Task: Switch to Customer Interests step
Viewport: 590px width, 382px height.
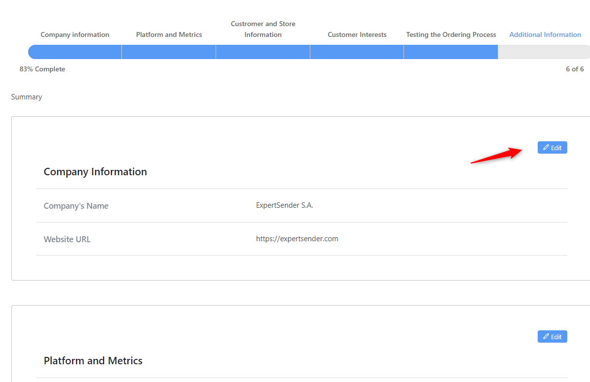Action: pos(357,35)
